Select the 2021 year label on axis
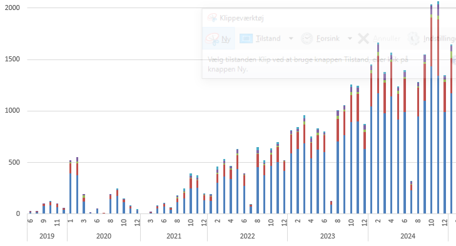 [174, 236]
